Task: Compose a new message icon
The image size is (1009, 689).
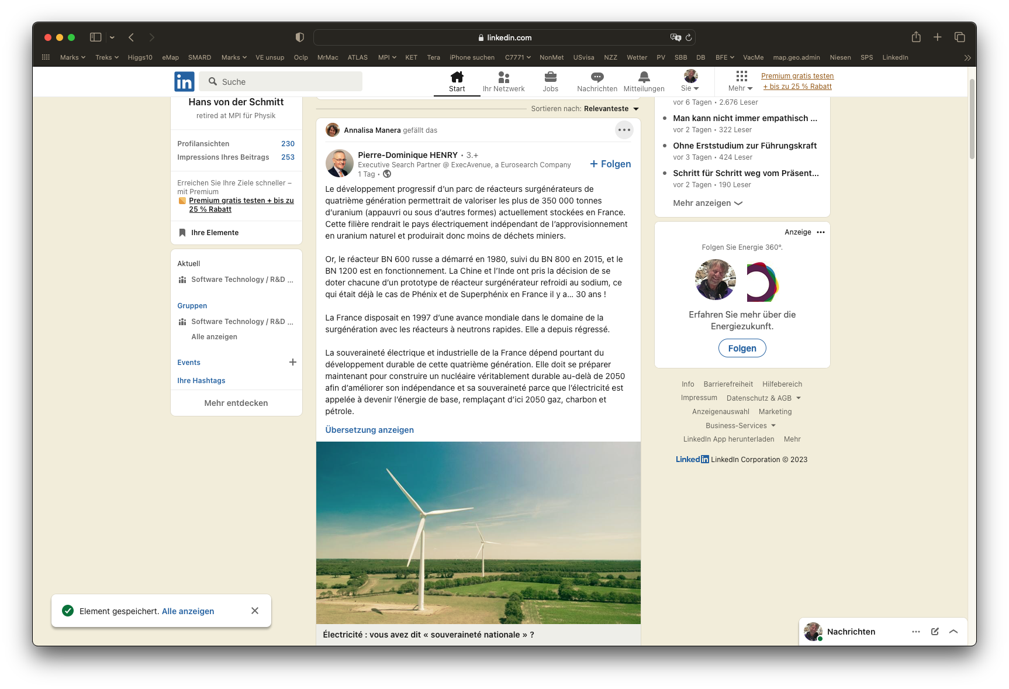Action: 935,632
